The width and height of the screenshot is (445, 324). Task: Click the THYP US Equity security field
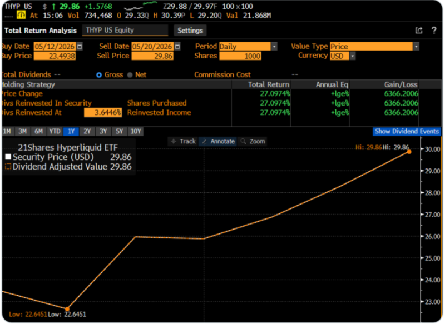125,31
